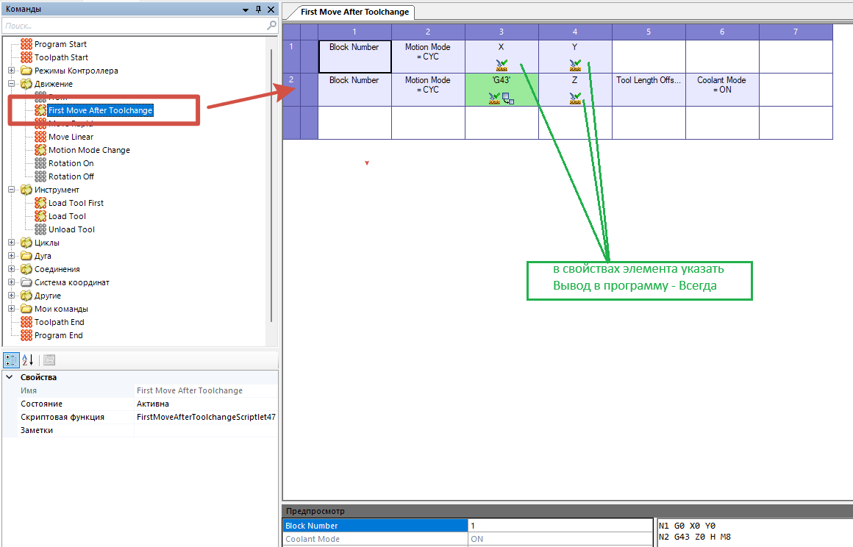Click the Program Start command icon
Screen dimensions: 853x547
pos(26,44)
